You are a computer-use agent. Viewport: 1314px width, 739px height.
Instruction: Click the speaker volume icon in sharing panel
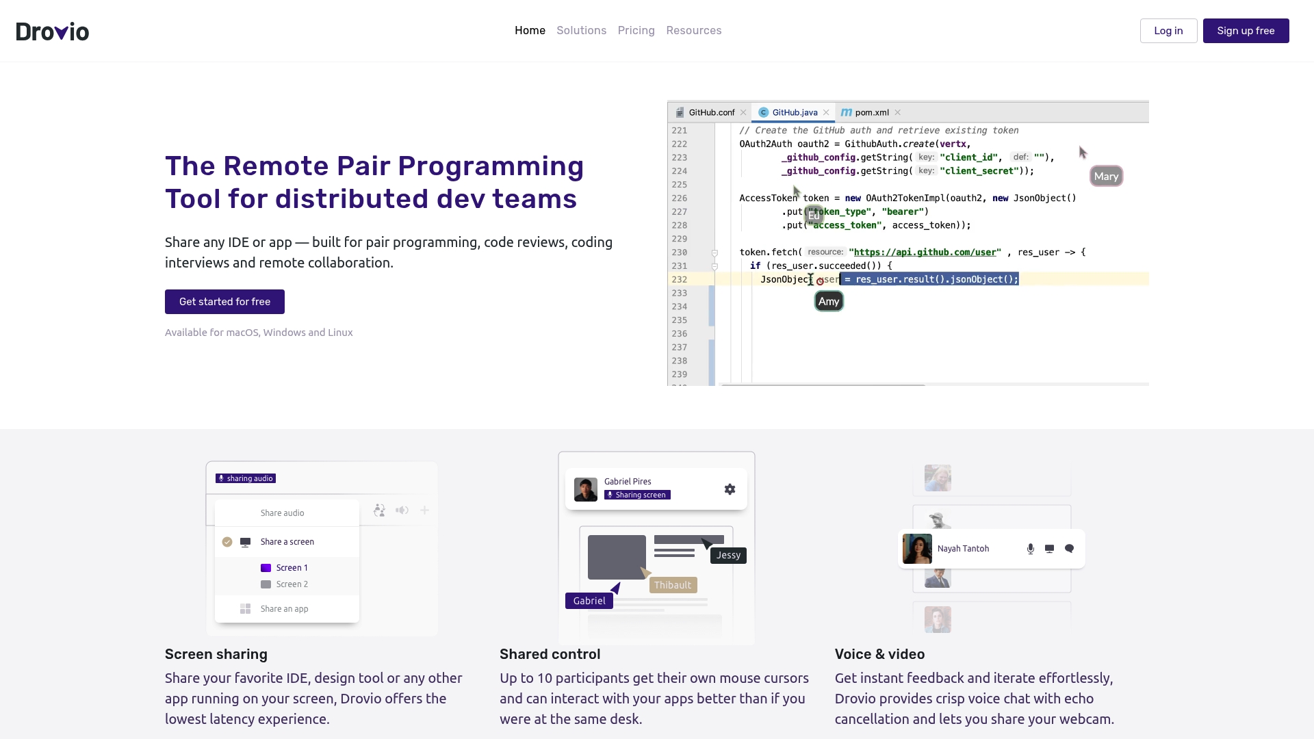pyautogui.click(x=402, y=510)
